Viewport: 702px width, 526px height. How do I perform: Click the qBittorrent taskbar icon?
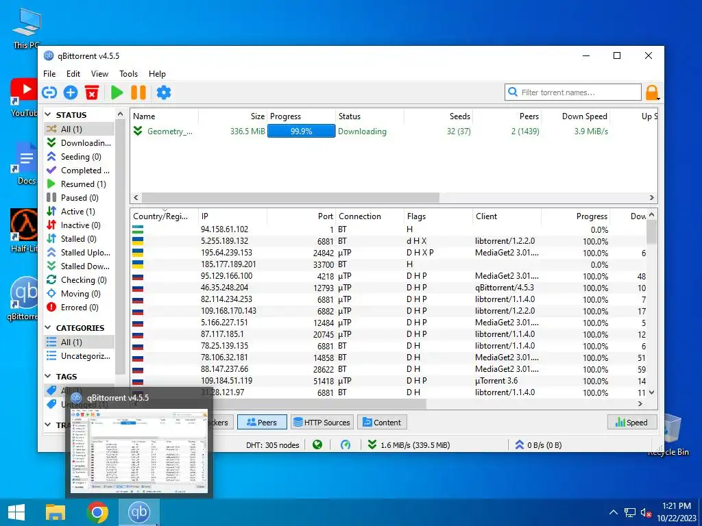(x=138, y=512)
